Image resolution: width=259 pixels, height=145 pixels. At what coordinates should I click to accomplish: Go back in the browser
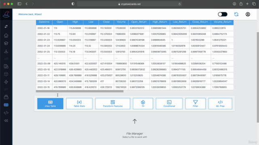[27, 4]
